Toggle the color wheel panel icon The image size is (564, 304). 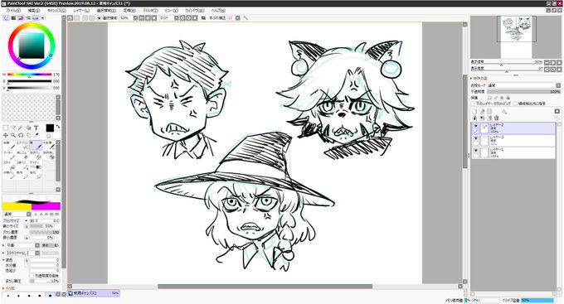(x=6, y=17)
